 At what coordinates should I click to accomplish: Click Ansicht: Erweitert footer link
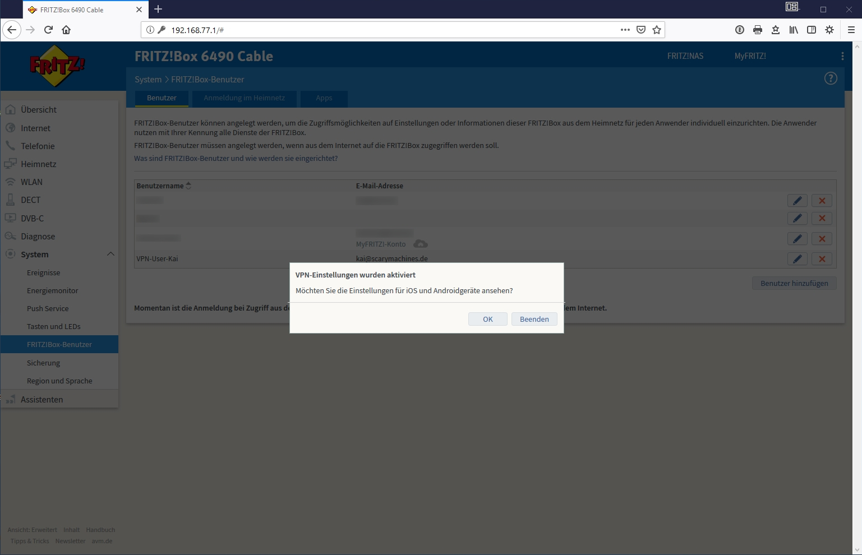32,530
